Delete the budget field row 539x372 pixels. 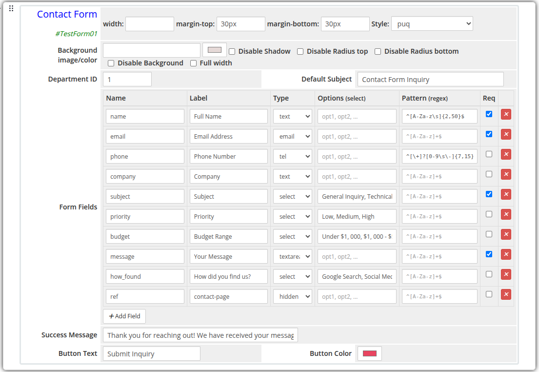tap(506, 234)
